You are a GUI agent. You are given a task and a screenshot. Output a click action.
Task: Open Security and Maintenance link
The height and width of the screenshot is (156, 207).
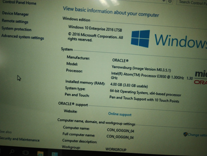(x=20, y=139)
